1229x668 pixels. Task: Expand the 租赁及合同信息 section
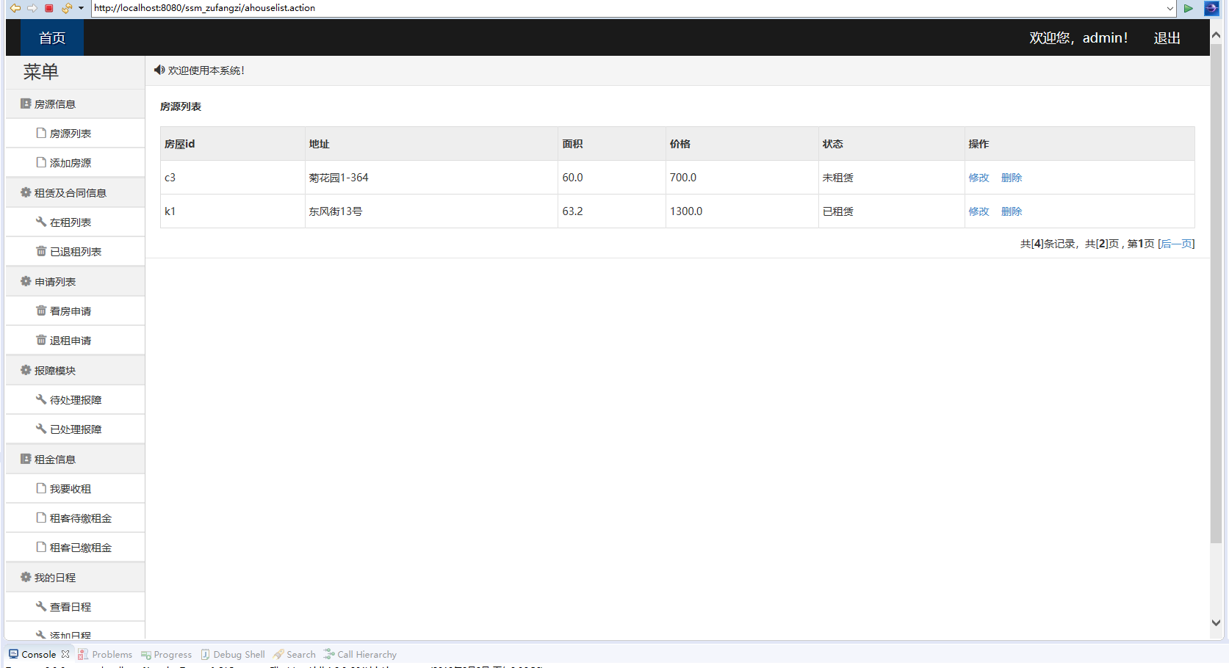71,192
